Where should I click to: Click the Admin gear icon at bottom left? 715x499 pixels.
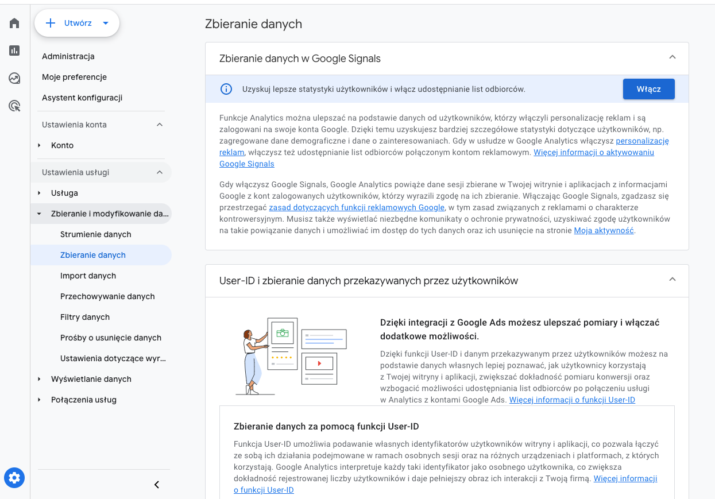click(x=14, y=477)
